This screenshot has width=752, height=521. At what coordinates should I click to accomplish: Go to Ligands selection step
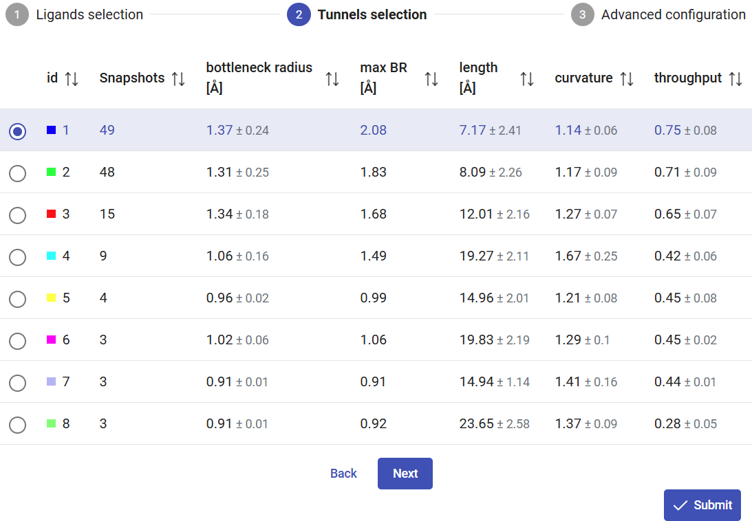(x=89, y=14)
